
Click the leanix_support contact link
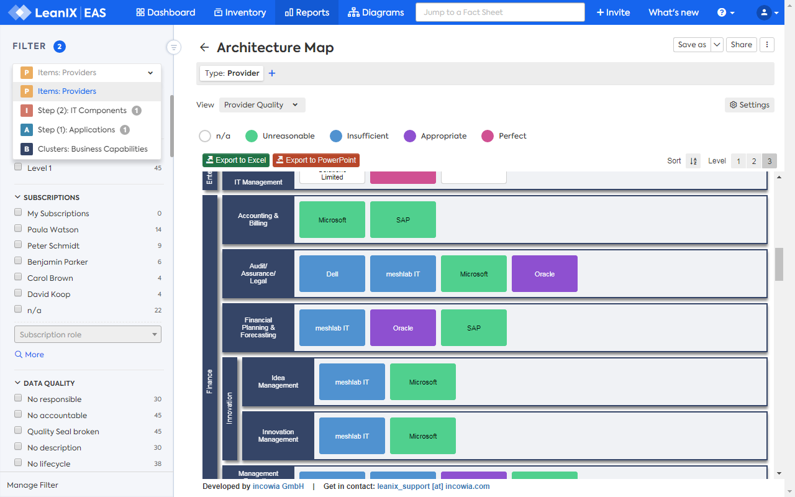pyautogui.click(x=434, y=486)
